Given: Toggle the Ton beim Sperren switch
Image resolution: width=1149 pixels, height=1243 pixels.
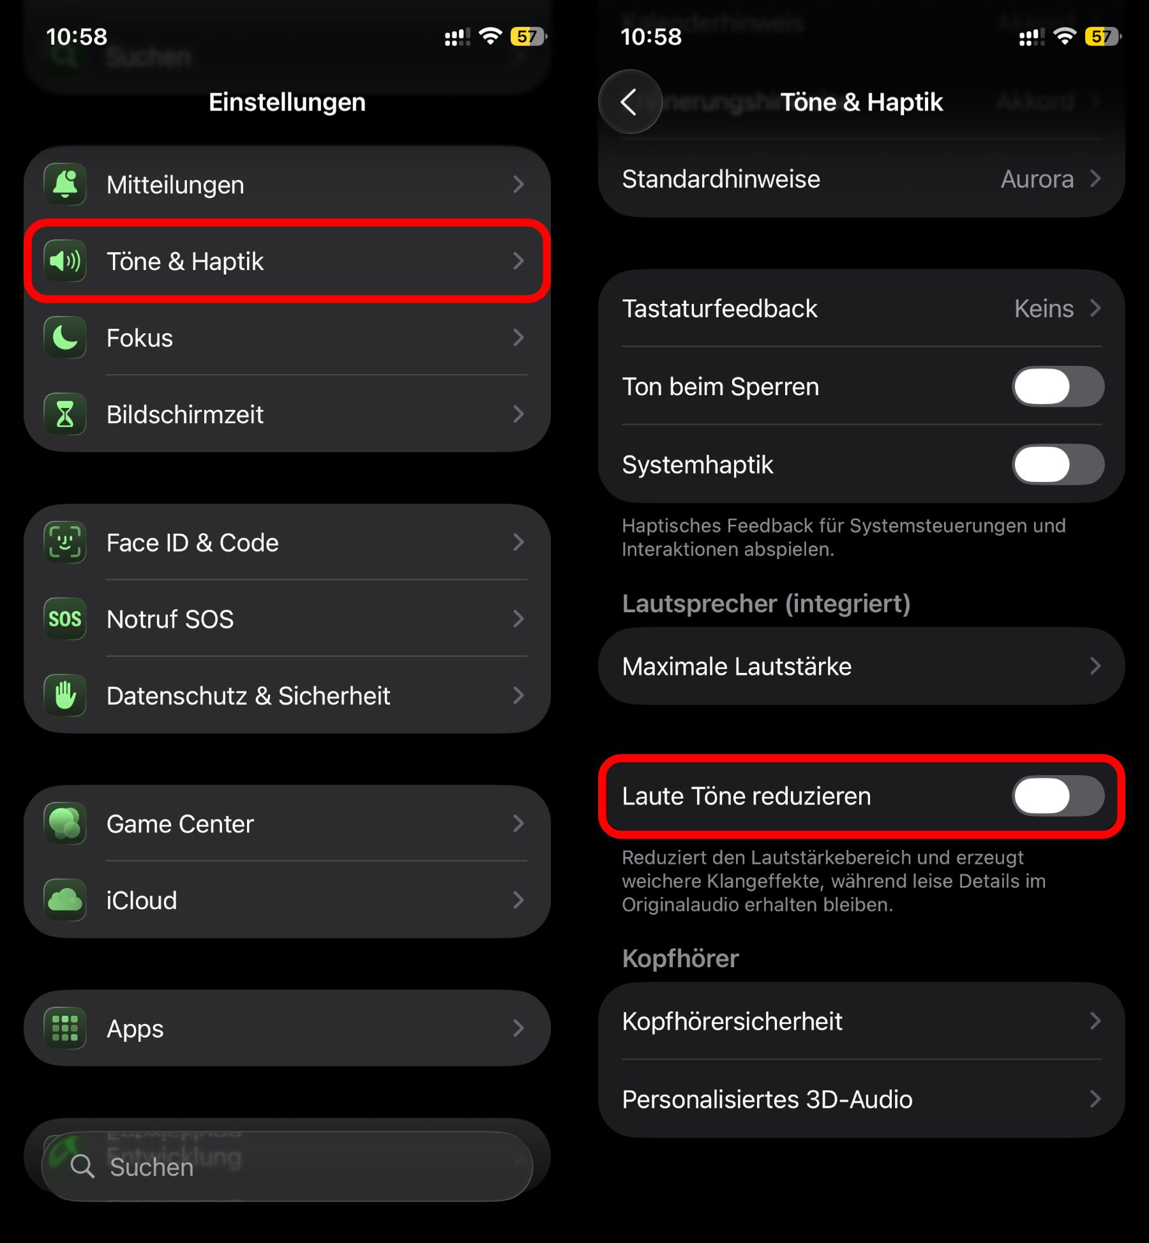Looking at the screenshot, I should 1058,387.
